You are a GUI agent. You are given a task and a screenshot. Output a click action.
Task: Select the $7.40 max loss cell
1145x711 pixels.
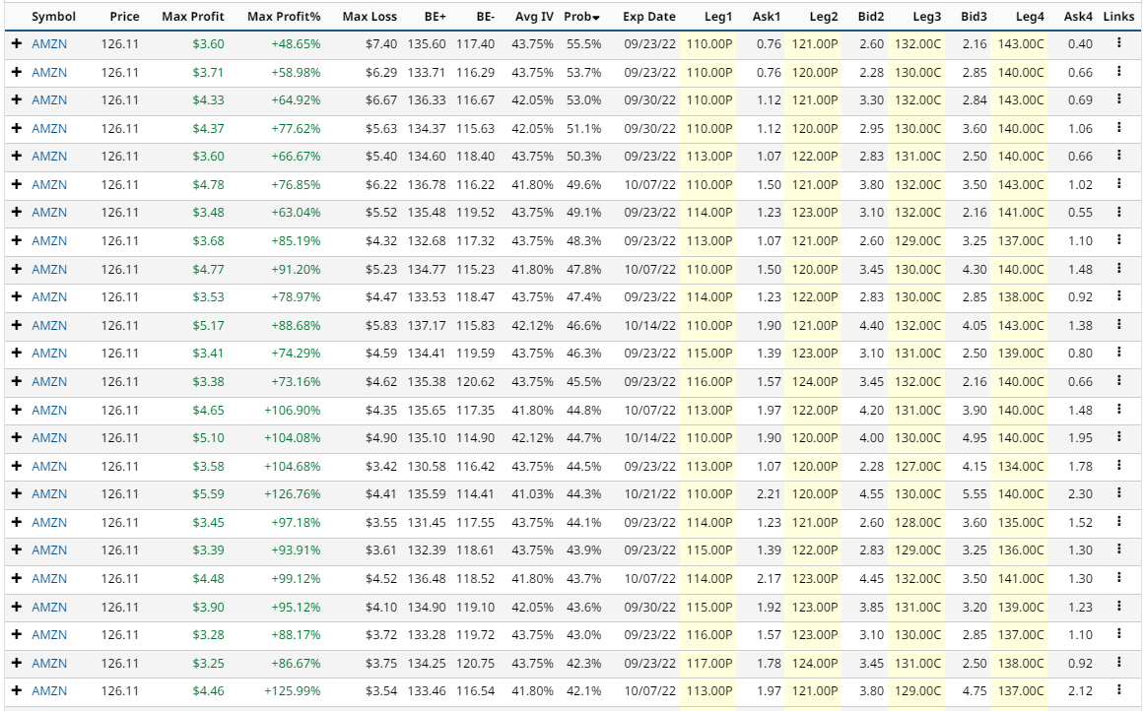(381, 43)
